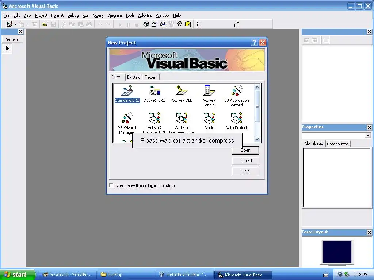This screenshot has width=374, height=280.
Task: Open the Properties Window toolbar icon
Action: [x=154, y=24]
